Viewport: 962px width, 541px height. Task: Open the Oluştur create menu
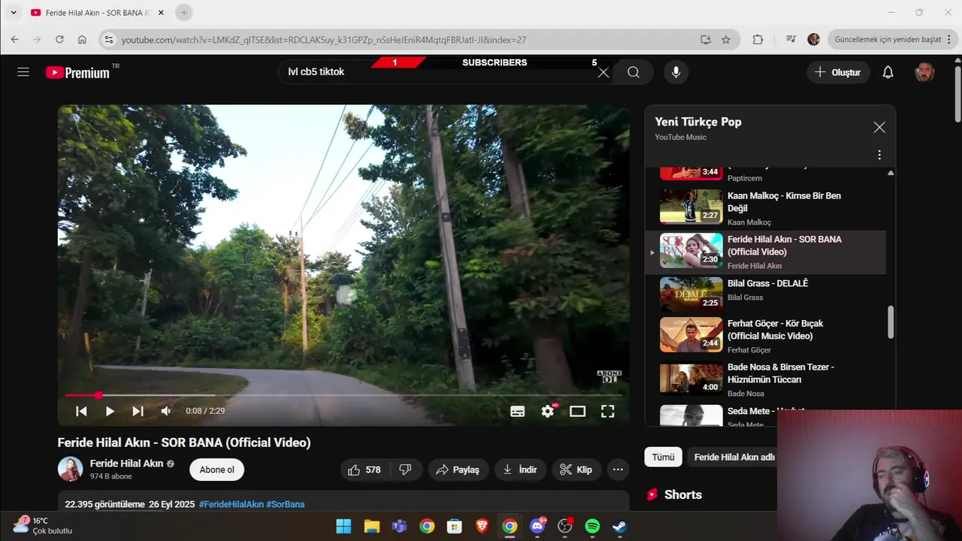point(838,72)
